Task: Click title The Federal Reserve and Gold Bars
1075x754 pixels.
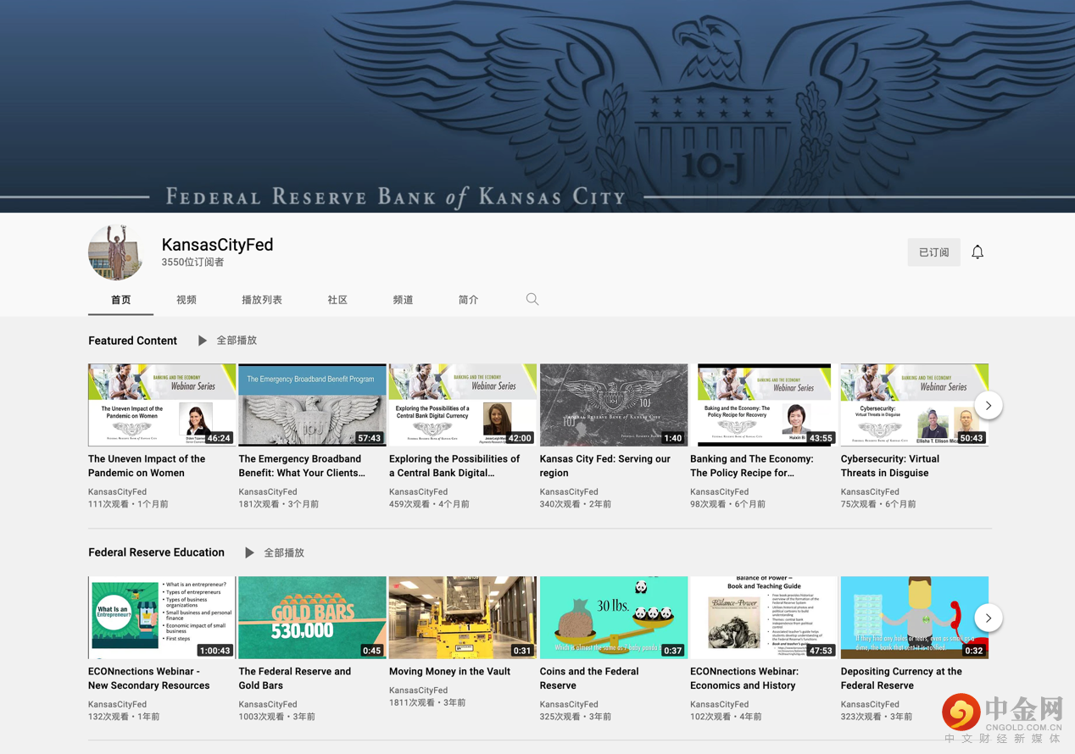Action: pyautogui.click(x=295, y=679)
